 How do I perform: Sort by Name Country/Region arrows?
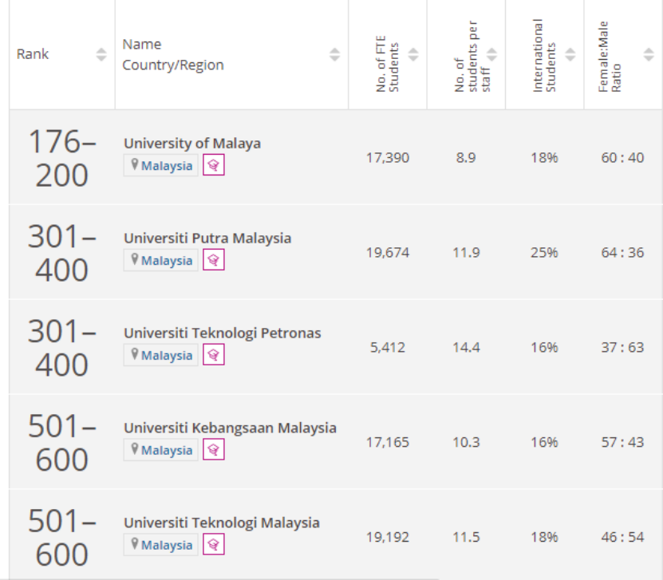(334, 54)
